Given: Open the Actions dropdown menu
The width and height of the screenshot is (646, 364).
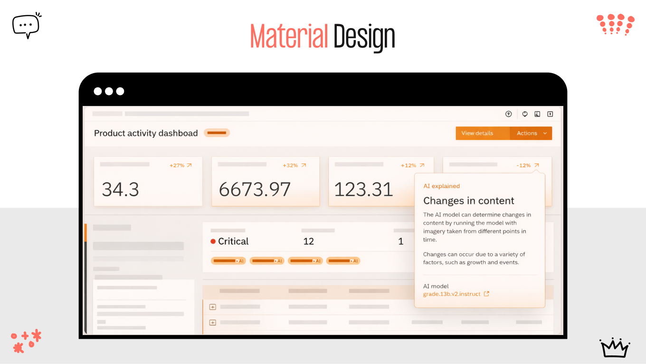Looking at the screenshot, I should [531, 133].
